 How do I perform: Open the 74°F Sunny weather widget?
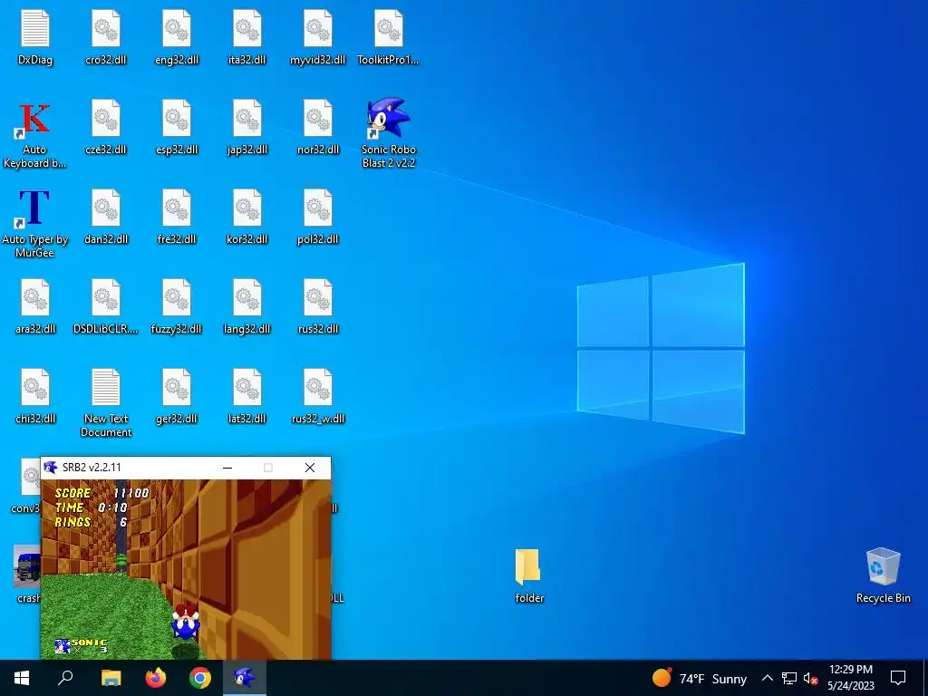[699, 678]
